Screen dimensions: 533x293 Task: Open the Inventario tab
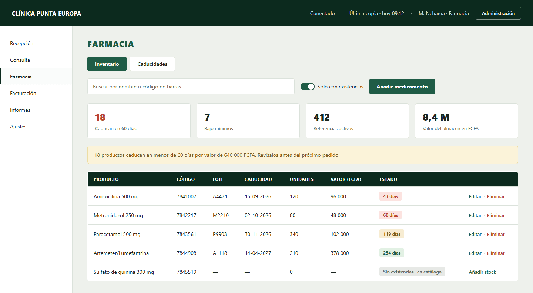click(x=107, y=64)
